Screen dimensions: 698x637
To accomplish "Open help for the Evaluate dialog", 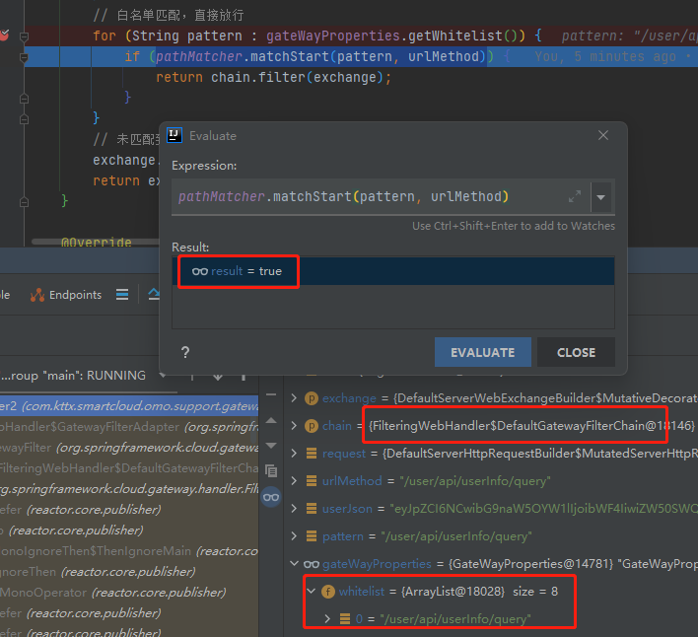I will [x=185, y=352].
